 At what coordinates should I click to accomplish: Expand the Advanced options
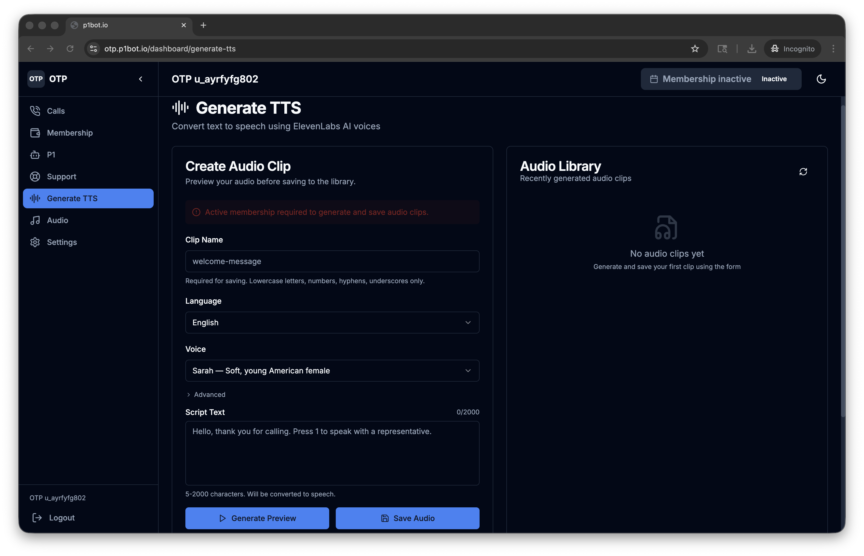[x=206, y=395]
